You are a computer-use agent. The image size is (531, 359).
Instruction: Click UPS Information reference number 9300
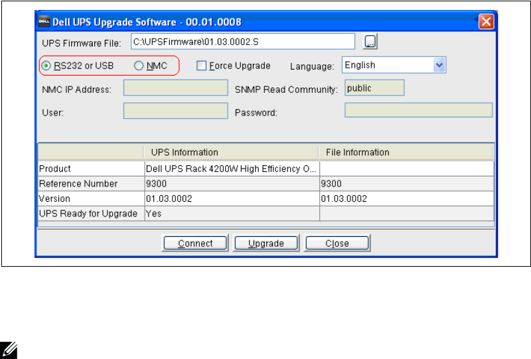232,184
